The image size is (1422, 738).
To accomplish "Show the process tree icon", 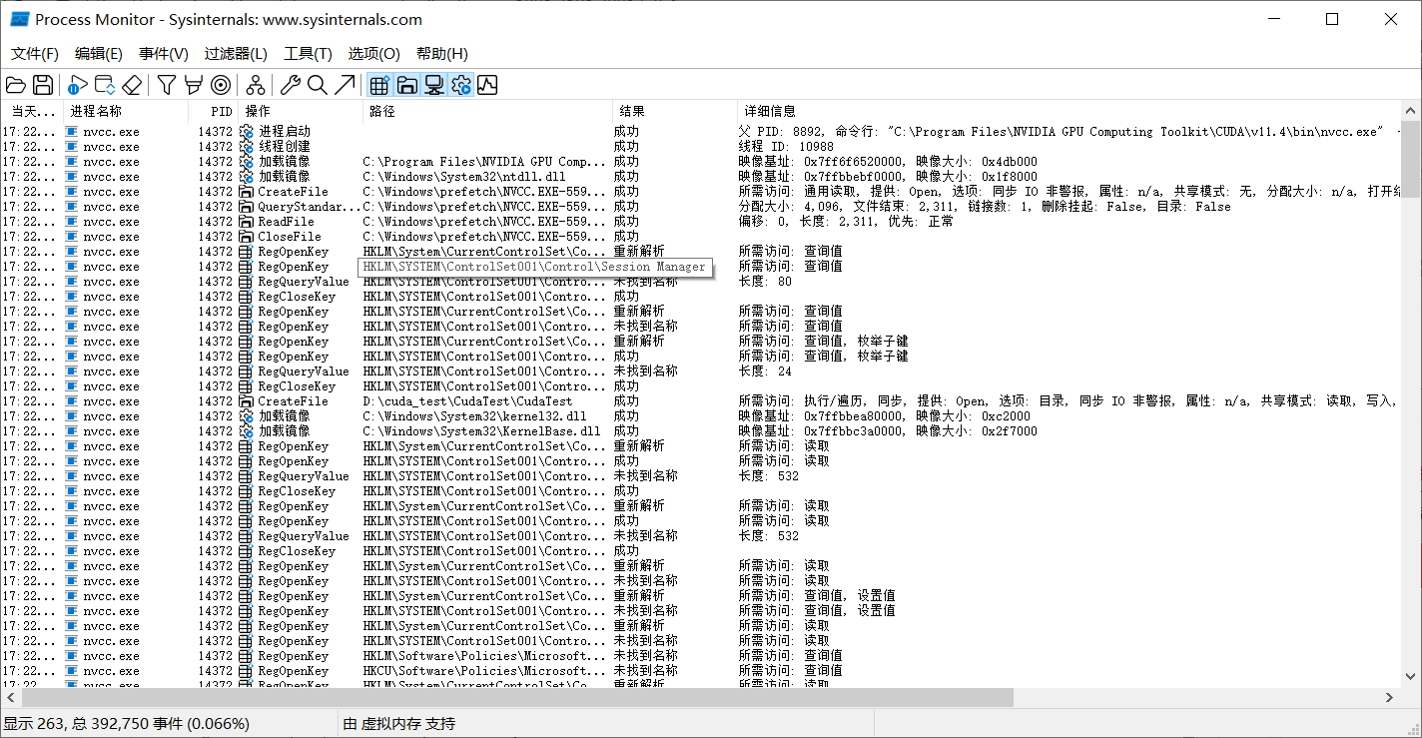I will coord(256,85).
